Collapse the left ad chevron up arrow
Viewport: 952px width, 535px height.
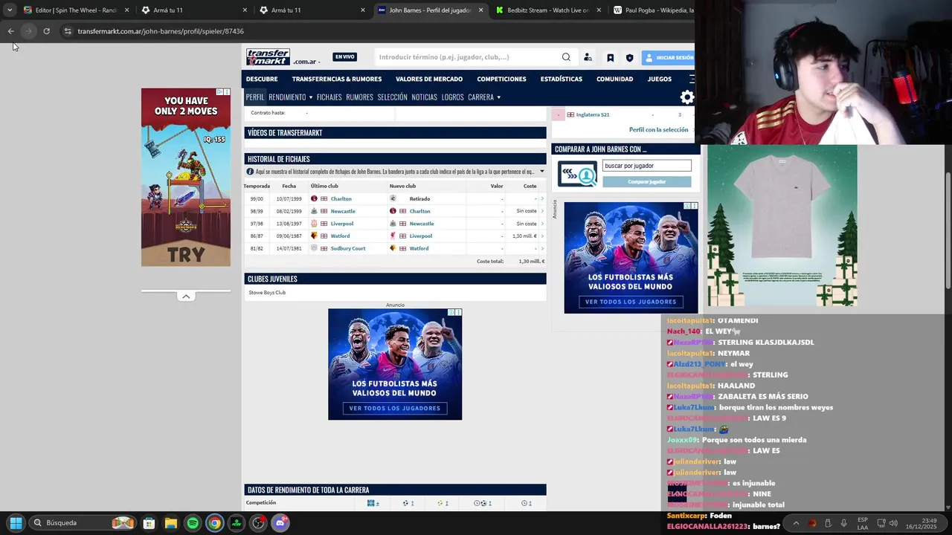(186, 296)
